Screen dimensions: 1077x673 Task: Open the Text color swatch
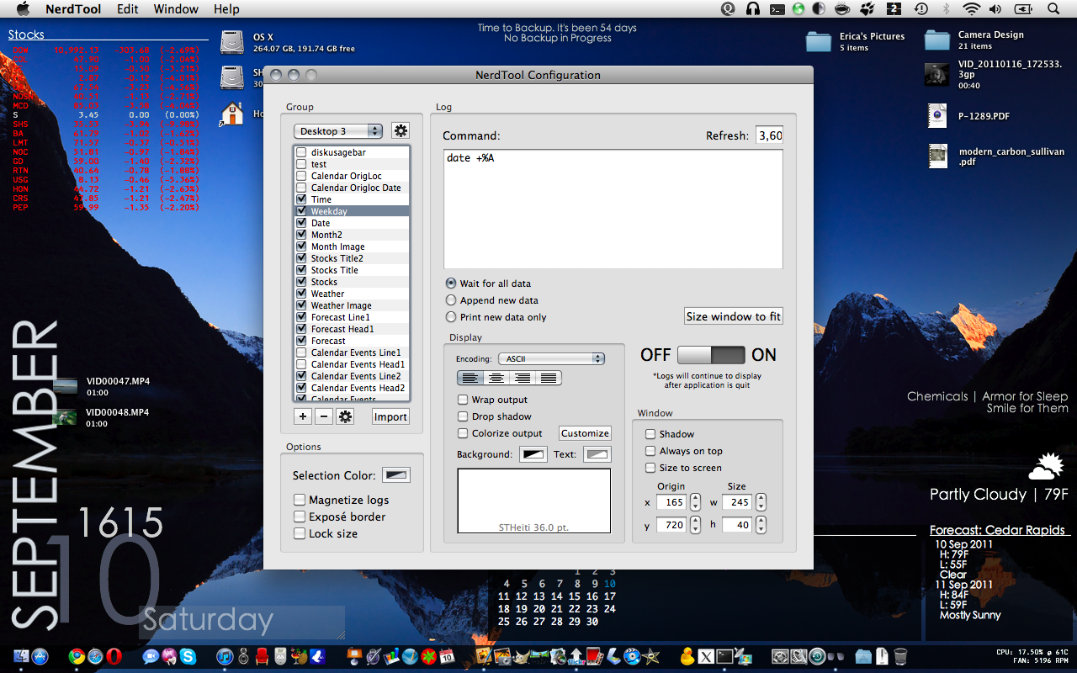tap(597, 454)
